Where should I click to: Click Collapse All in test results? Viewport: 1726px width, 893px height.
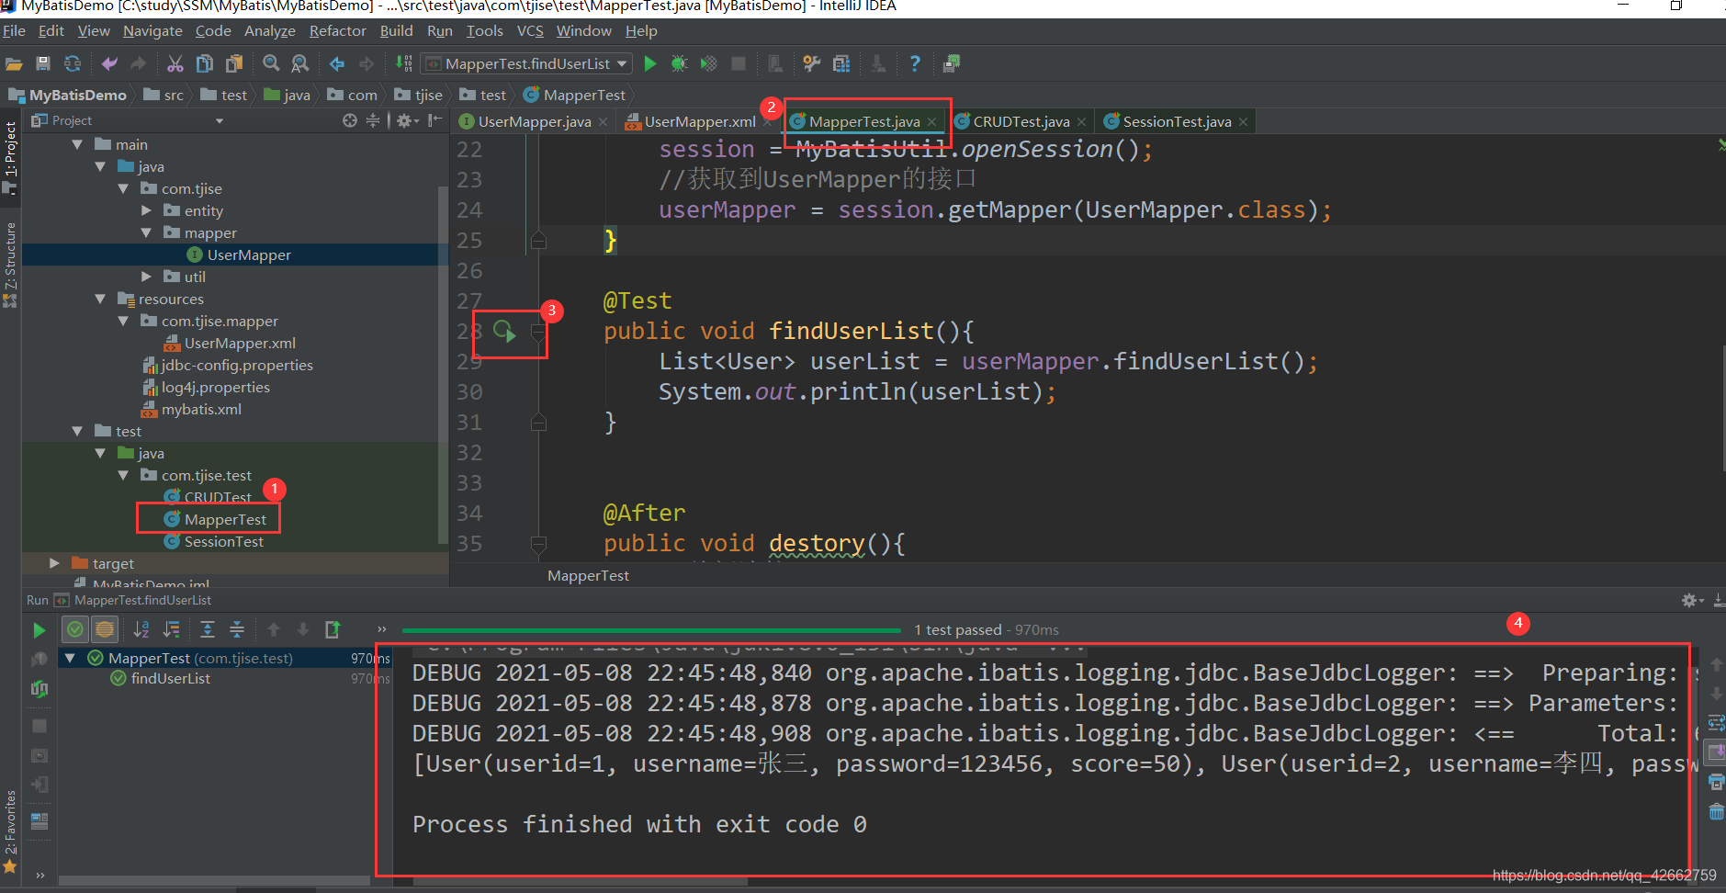pyautogui.click(x=237, y=629)
